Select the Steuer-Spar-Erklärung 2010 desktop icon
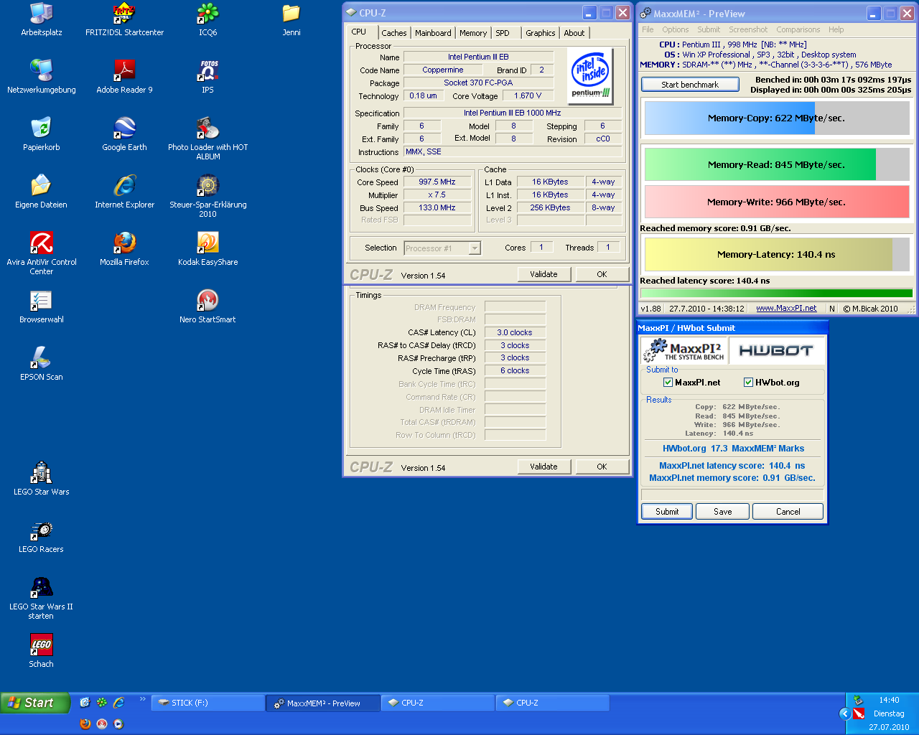 207,196
